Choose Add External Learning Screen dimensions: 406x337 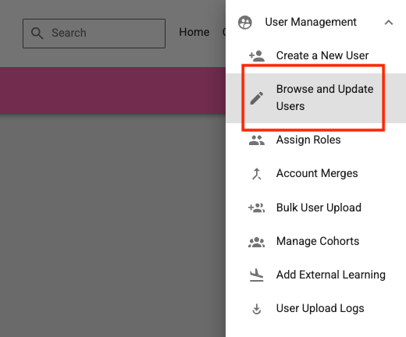(331, 275)
